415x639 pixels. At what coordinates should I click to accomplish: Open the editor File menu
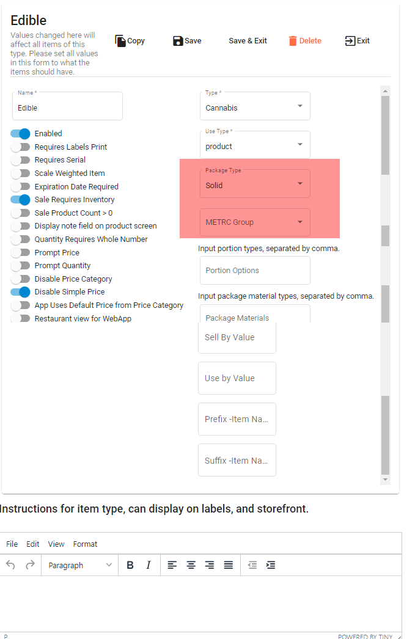coord(12,544)
